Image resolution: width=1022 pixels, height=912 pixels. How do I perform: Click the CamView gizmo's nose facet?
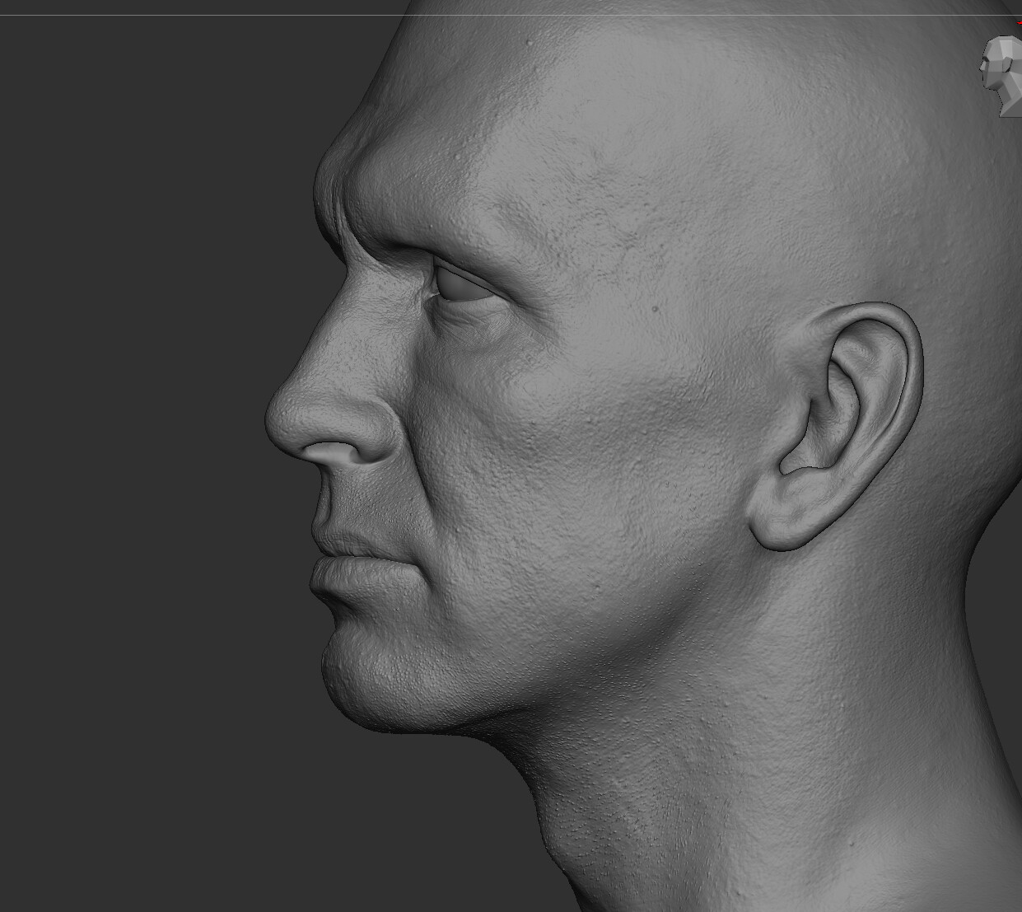[x=982, y=68]
